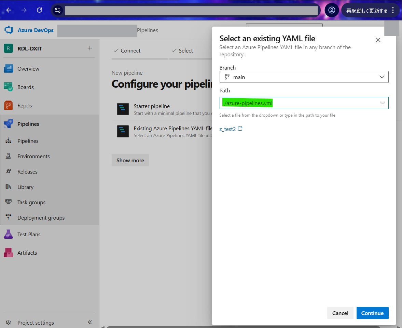Click the Existing Azure Pipelines YAML icon
402x328 pixels.
pyautogui.click(x=123, y=131)
